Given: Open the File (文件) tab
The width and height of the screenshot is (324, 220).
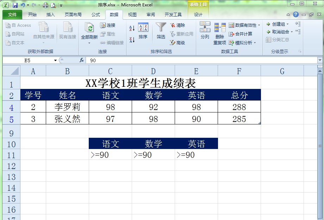Looking at the screenshot, I should (x=12, y=15).
